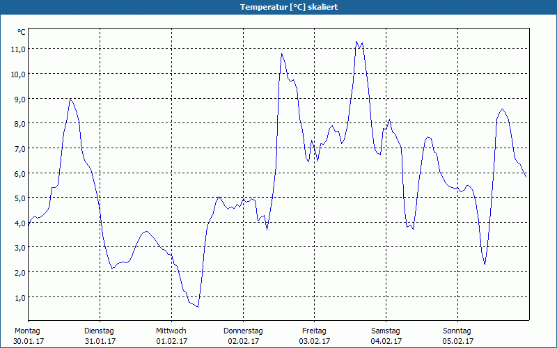557x348 pixels.
Task: Select the 11,0 y-axis label
Action: click(17, 49)
